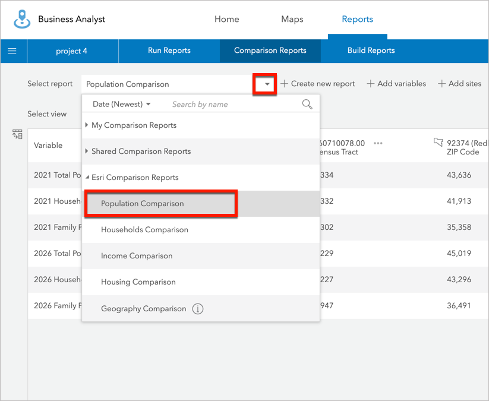Screen dimensions: 489x401
Task: Go to the Build Reports tab
Action: click(x=371, y=51)
